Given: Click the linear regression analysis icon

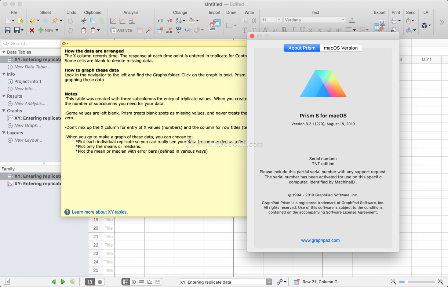Looking at the screenshot, I should click(113, 21).
